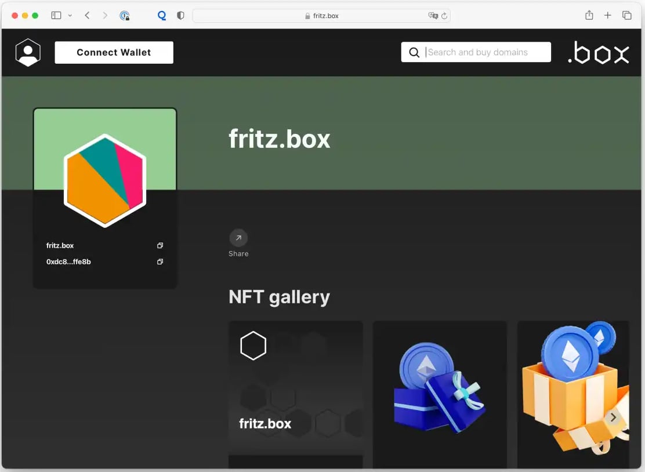This screenshot has height=472, width=645.
Task: Click the Share arrow icon
Action: [x=238, y=238]
